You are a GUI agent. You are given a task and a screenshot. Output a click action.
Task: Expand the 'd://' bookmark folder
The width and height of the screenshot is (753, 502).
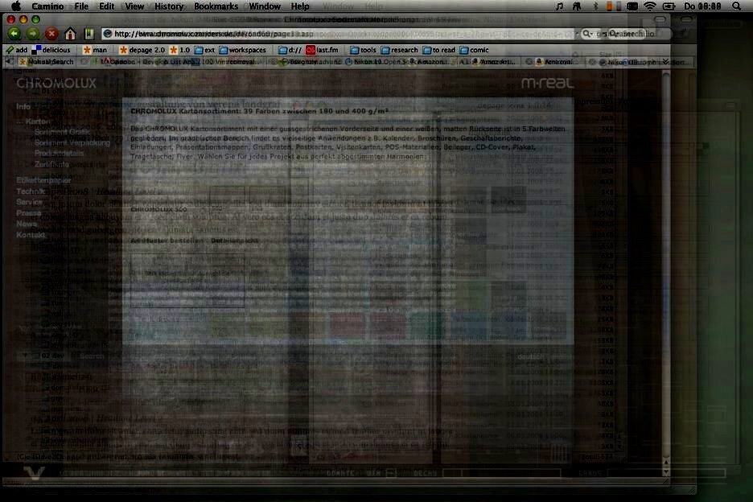[290, 50]
